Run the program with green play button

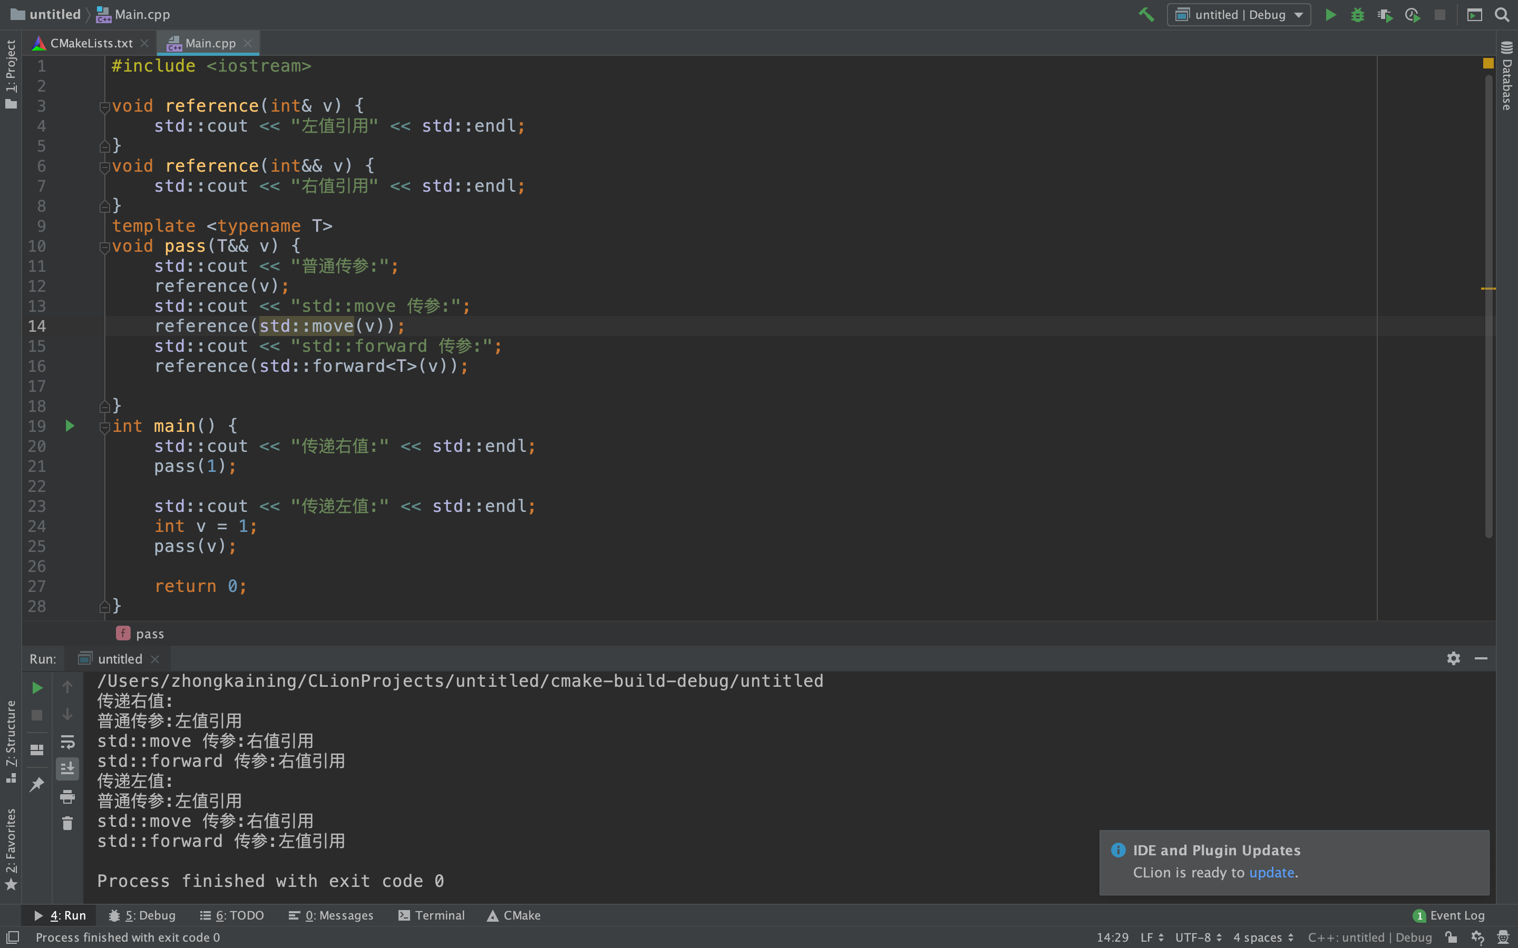click(x=1330, y=14)
